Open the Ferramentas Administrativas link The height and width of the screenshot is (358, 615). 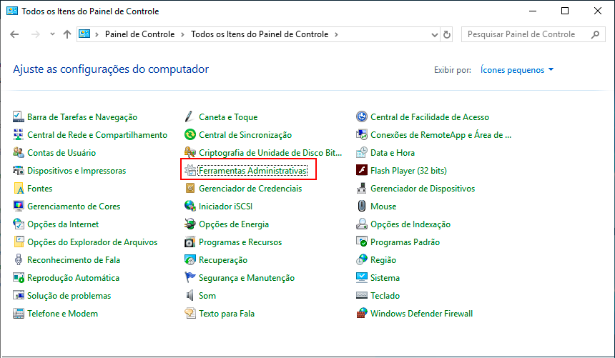[253, 171]
